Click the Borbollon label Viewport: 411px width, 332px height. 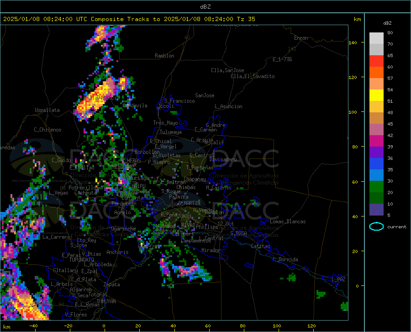pyautogui.click(x=148, y=152)
